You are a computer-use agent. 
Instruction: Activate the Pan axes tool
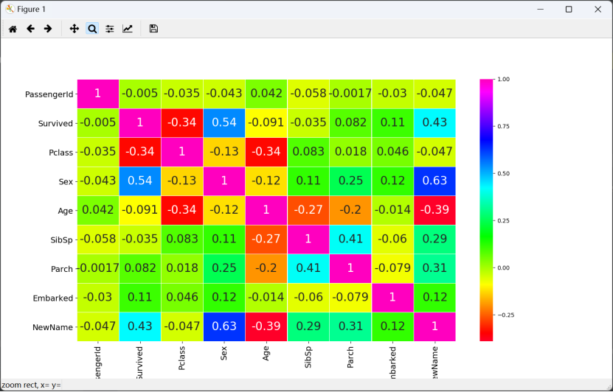(x=75, y=29)
